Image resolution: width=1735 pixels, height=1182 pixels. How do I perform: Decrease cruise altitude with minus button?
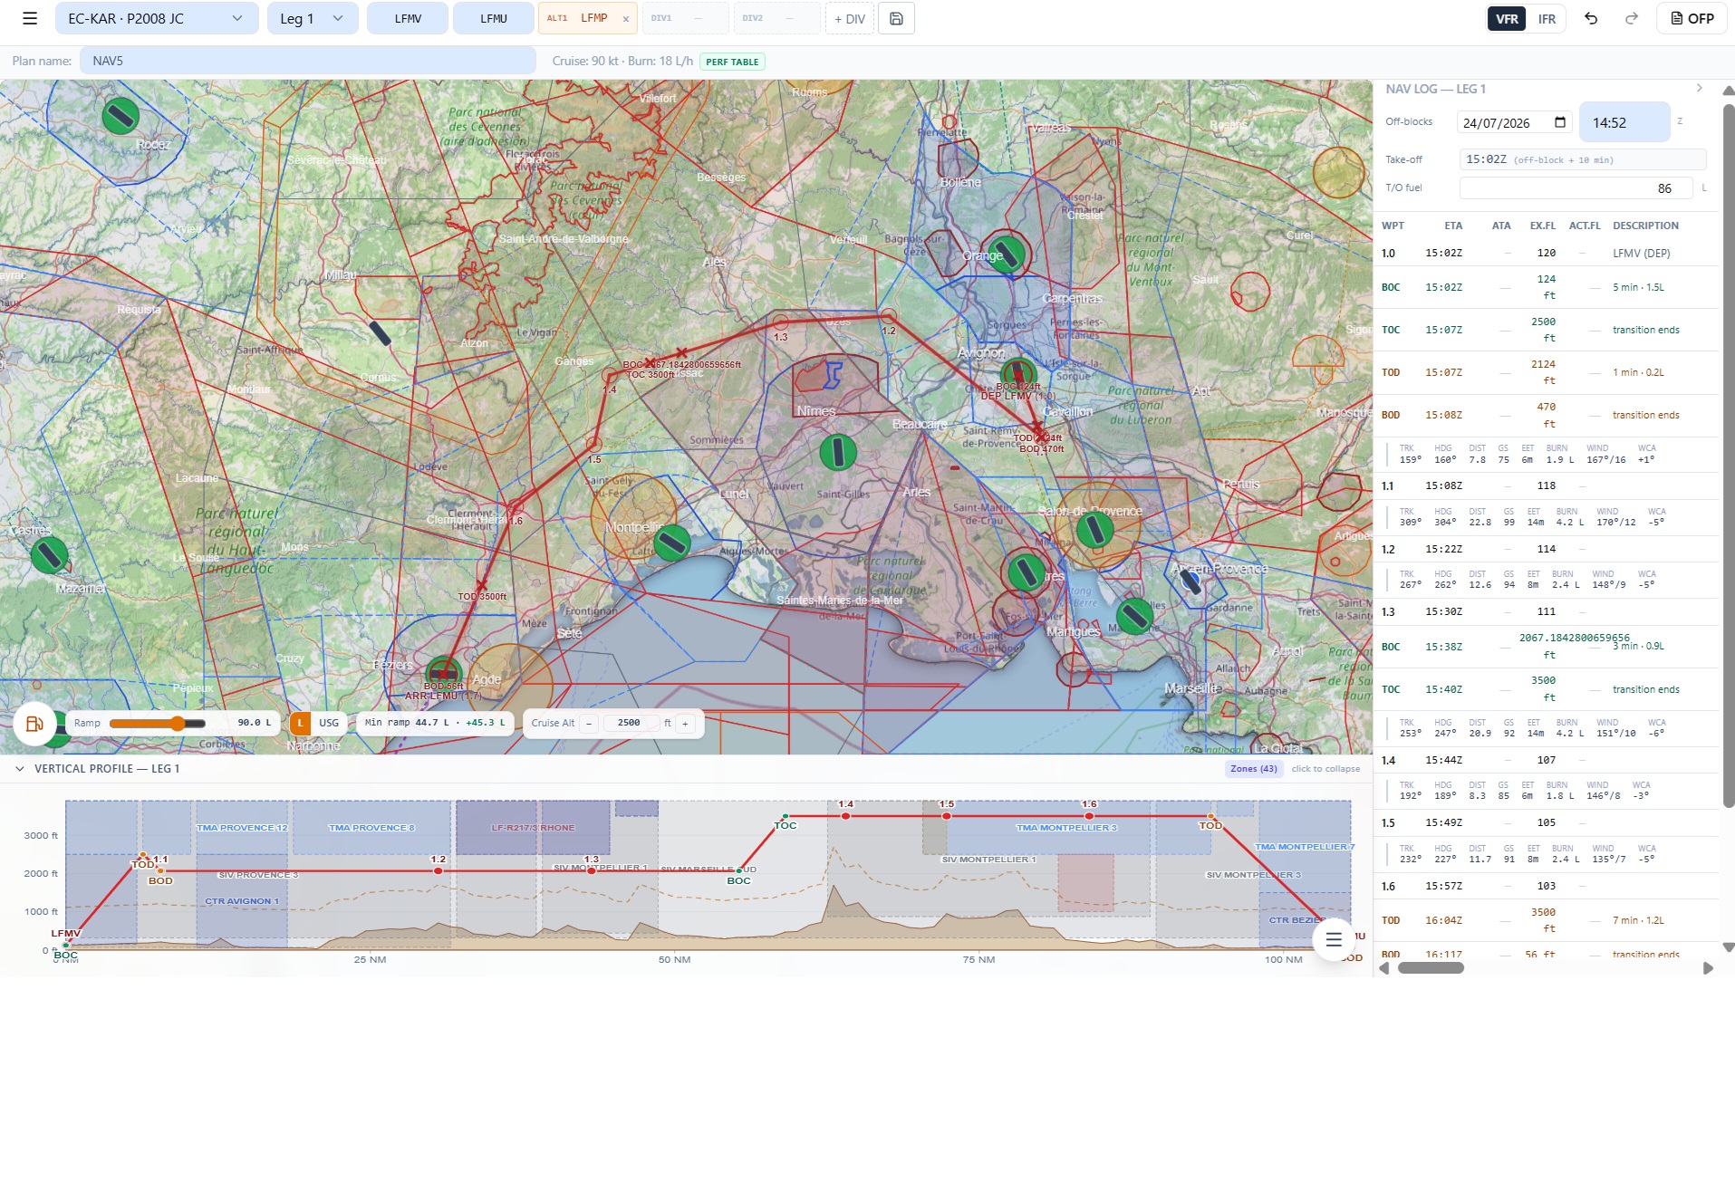(x=589, y=723)
